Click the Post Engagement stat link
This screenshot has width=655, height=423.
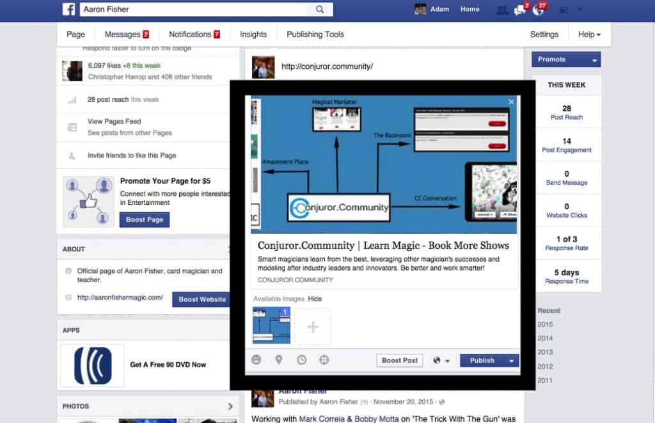click(567, 150)
